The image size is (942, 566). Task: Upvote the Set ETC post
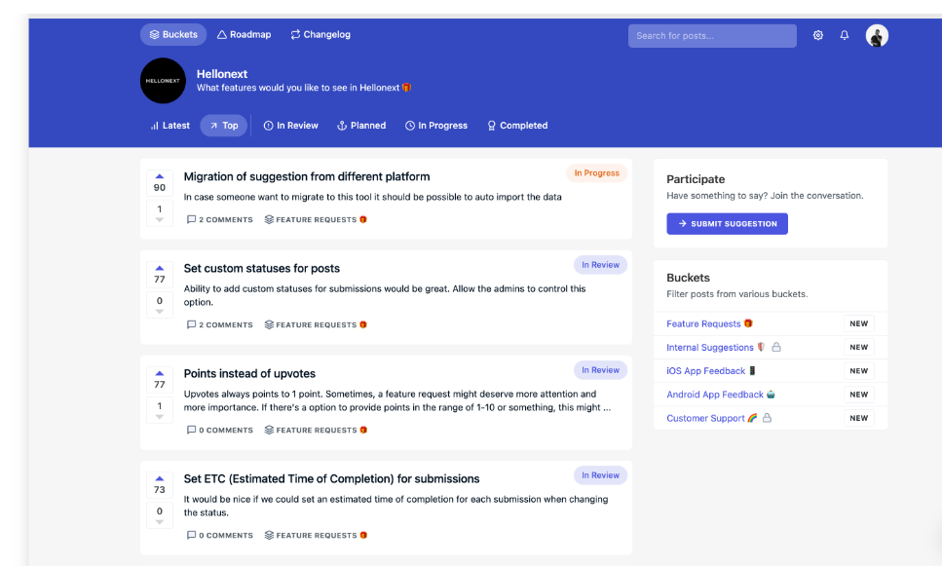pos(160,477)
